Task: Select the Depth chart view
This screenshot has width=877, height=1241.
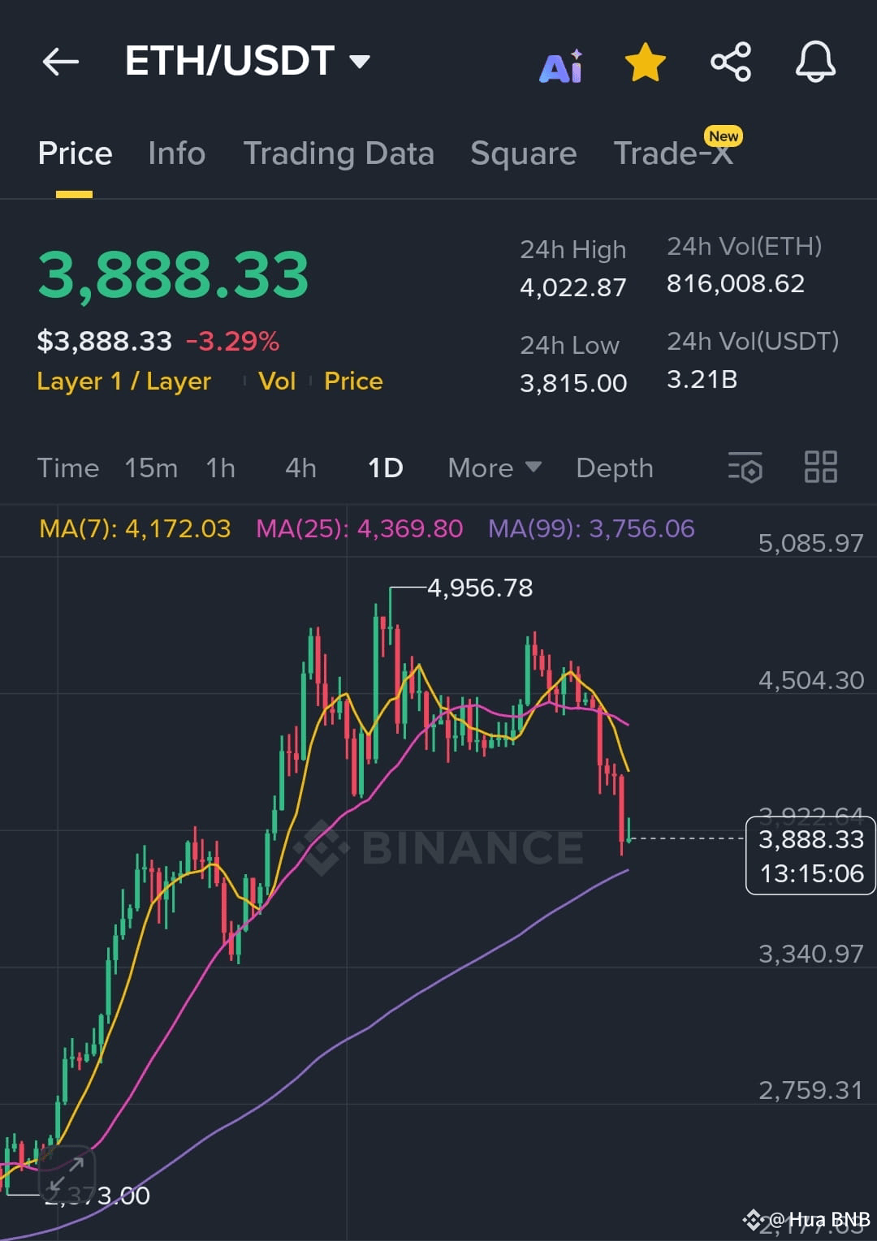Action: point(614,468)
